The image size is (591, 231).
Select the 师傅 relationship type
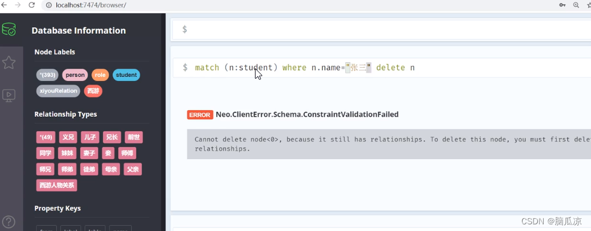click(127, 153)
